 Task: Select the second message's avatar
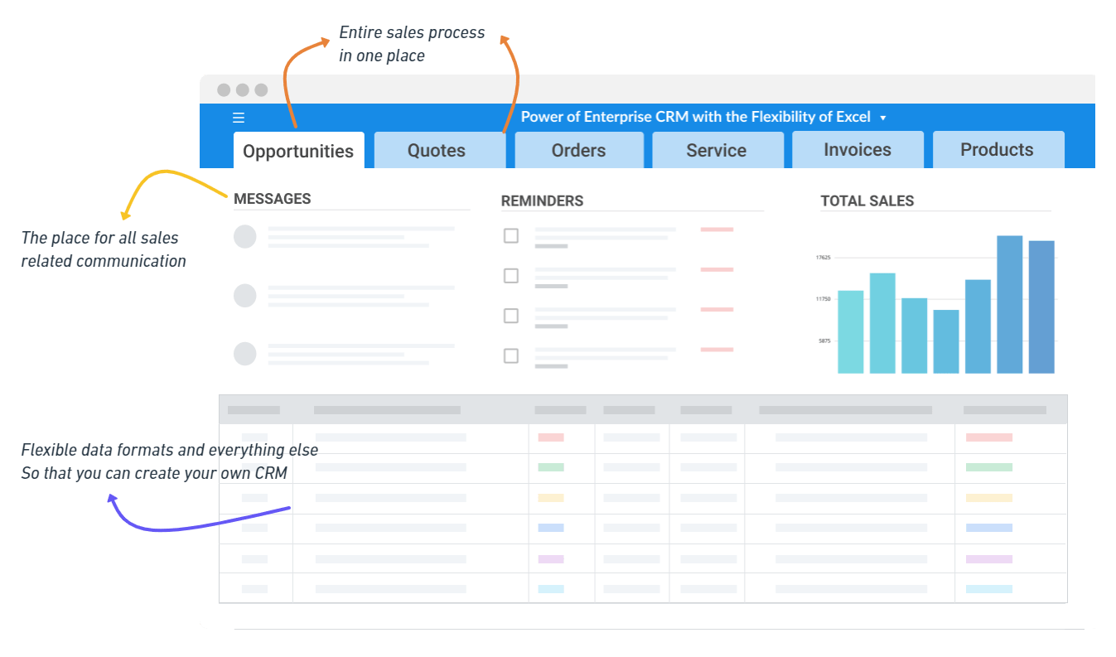click(x=245, y=296)
